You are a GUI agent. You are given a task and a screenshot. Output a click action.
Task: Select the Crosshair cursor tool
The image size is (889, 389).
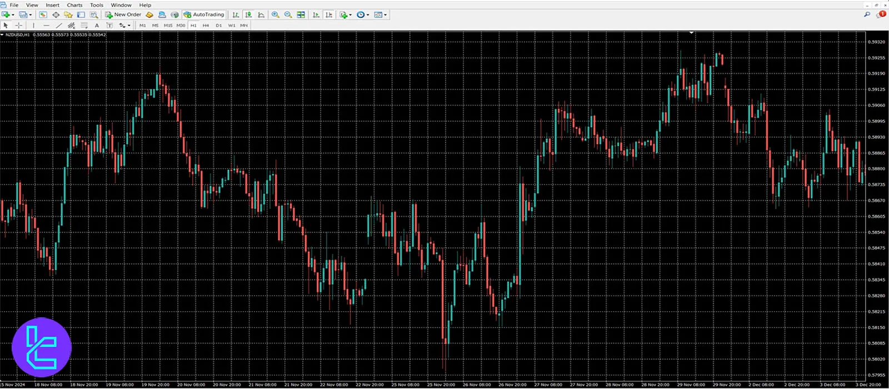point(18,26)
